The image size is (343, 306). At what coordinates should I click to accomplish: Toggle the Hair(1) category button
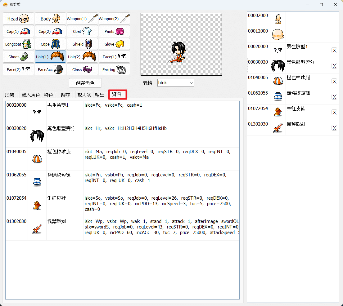pos(50,57)
